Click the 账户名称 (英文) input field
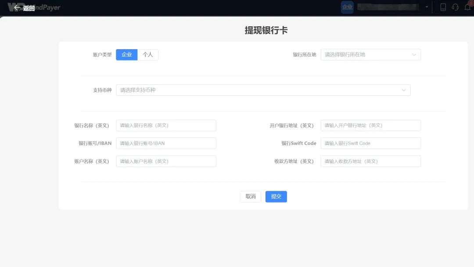 [x=166, y=161]
